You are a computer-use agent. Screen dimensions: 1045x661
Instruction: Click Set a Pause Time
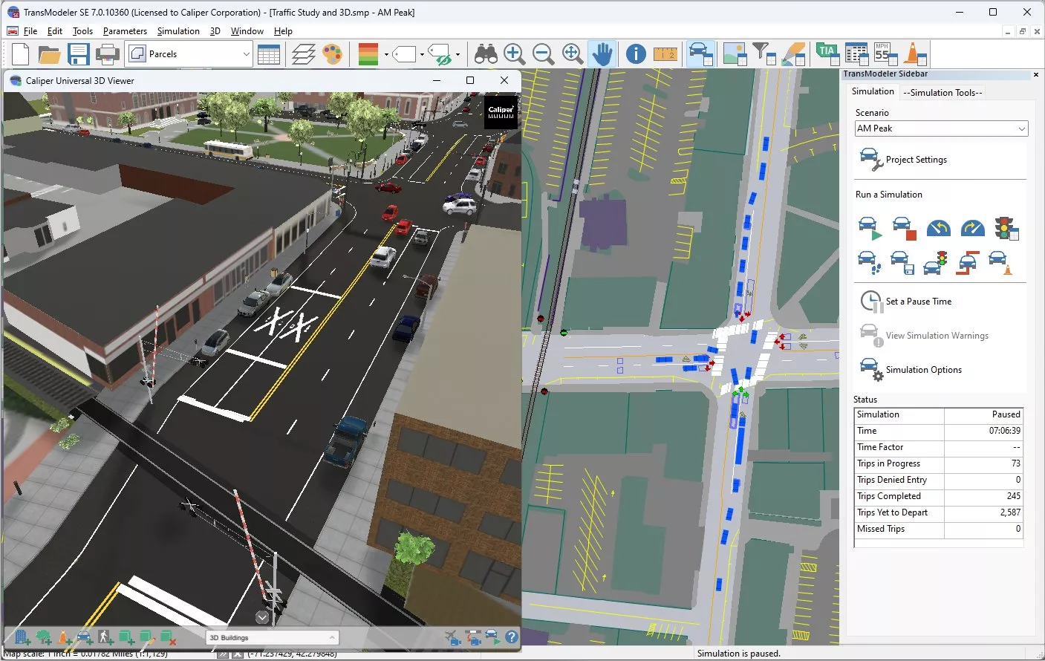tap(918, 302)
